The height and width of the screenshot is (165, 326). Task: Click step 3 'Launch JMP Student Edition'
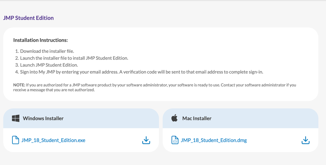click(51, 65)
